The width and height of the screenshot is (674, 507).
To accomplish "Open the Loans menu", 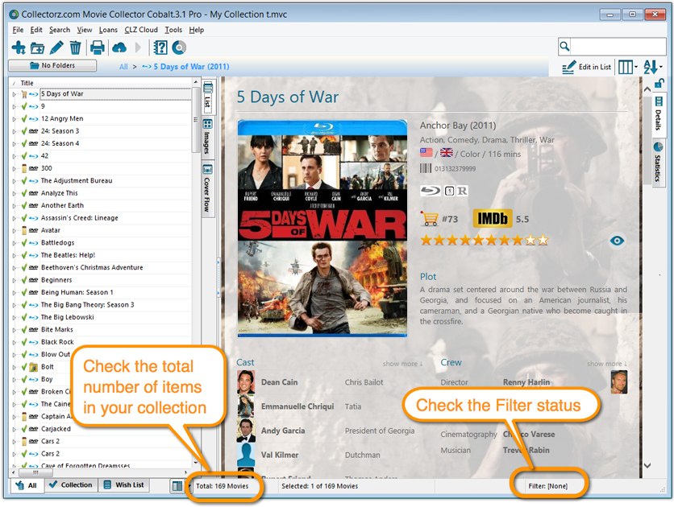I will pyautogui.click(x=108, y=30).
